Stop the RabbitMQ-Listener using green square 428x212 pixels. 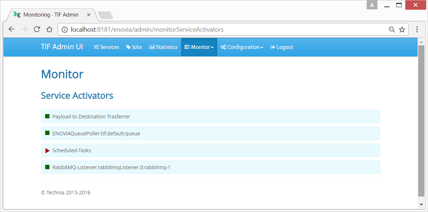[x=47, y=167]
